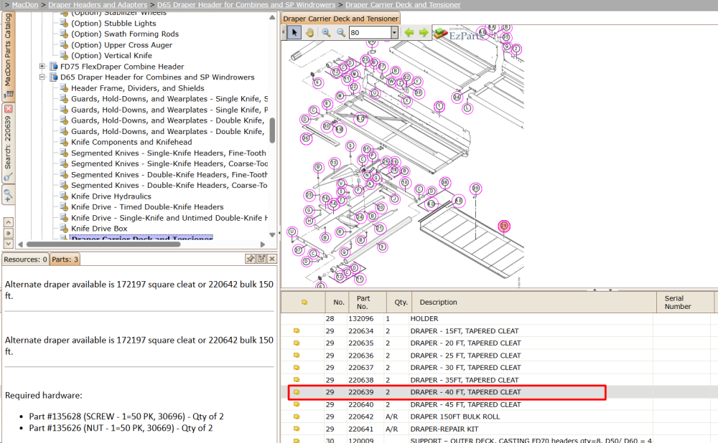
Task: Click the tree panel scroll-down arrow
Action: (x=272, y=234)
